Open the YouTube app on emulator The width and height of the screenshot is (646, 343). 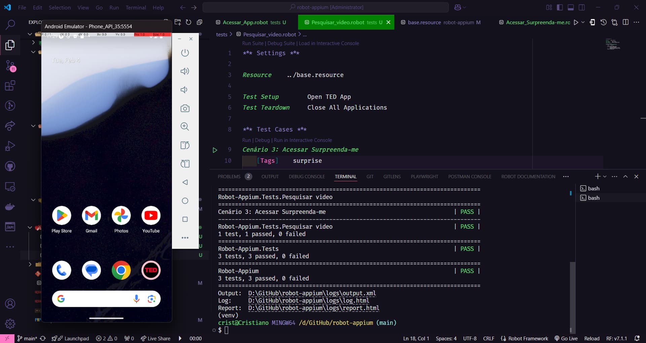point(151,220)
